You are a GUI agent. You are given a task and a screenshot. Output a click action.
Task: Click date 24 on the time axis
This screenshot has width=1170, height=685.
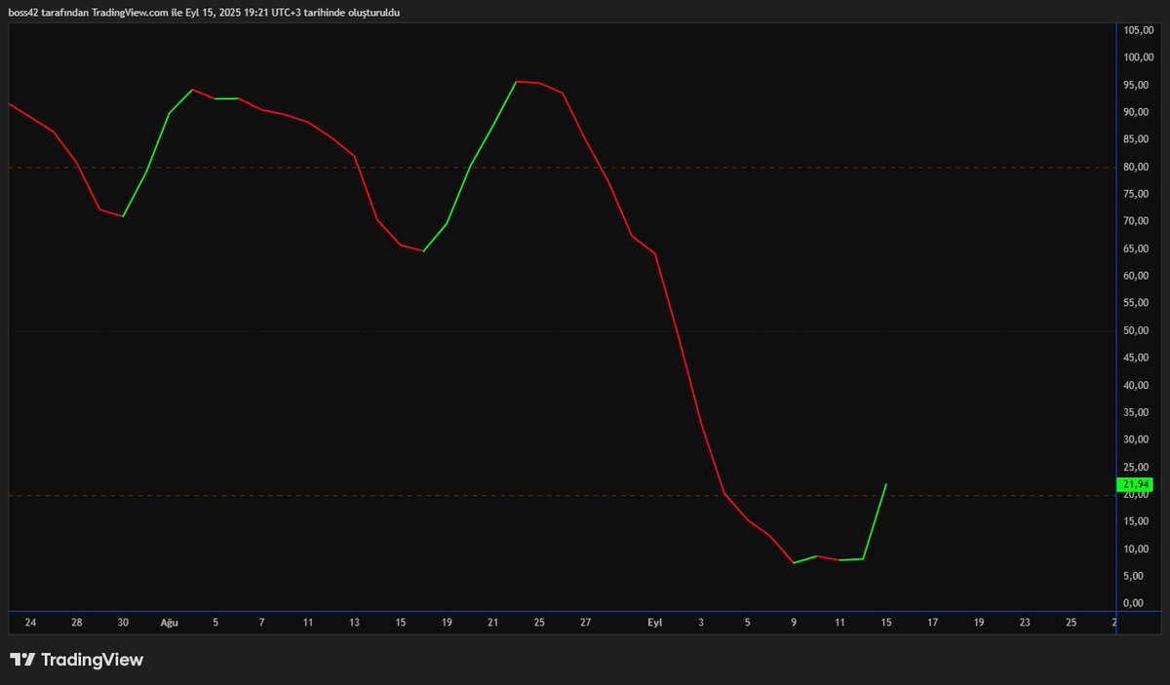coord(30,622)
